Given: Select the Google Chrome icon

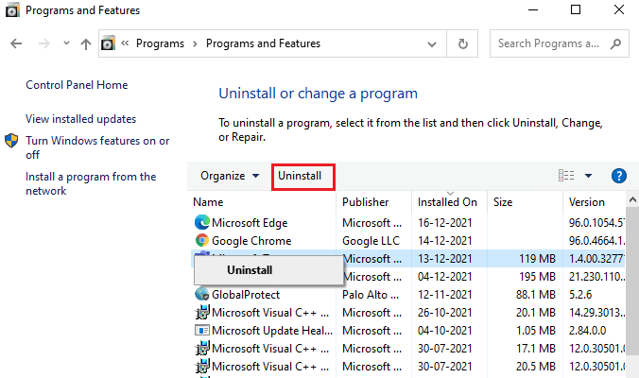Looking at the screenshot, I should click(x=201, y=240).
